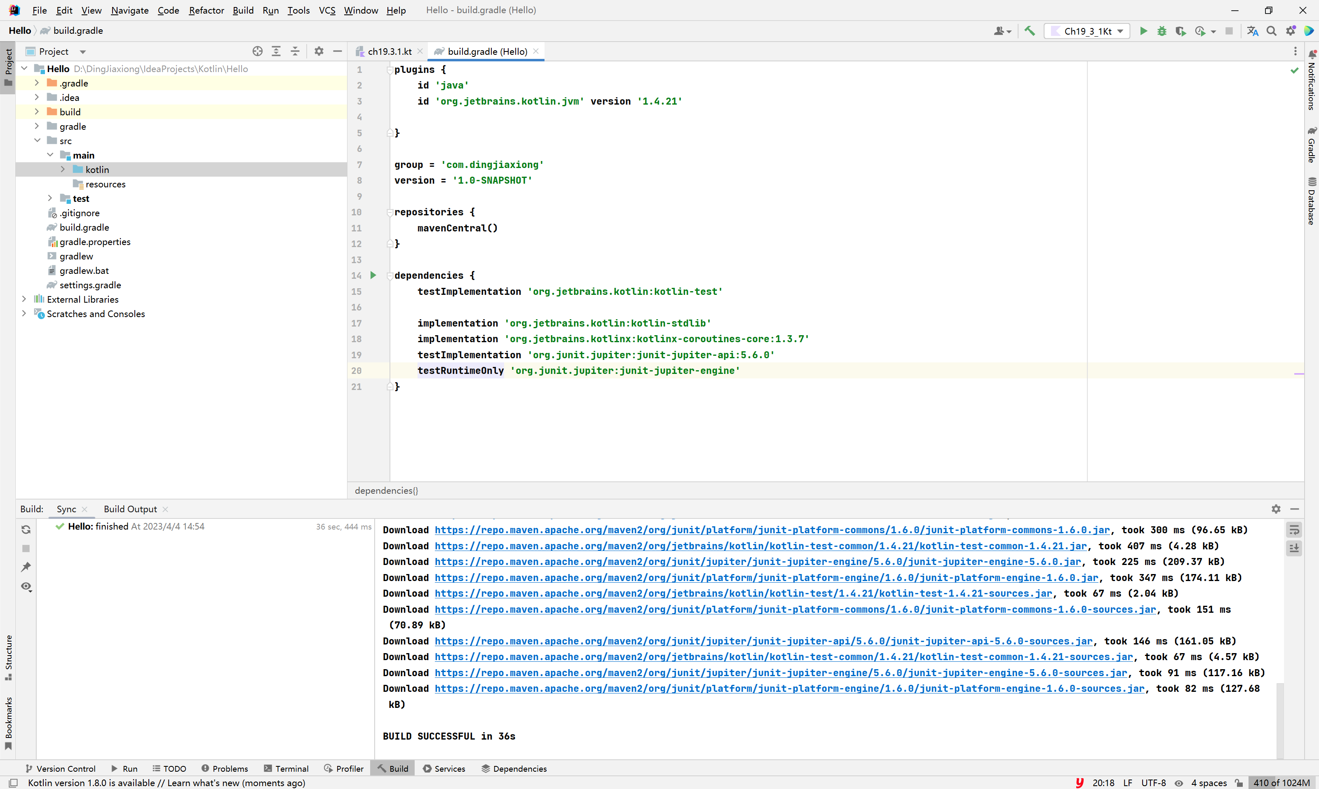1319x789 pixels.
Task: Pin the Build tab with pin icon
Action: click(26, 567)
